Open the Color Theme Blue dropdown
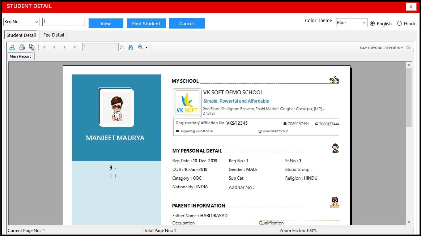 (x=352, y=22)
